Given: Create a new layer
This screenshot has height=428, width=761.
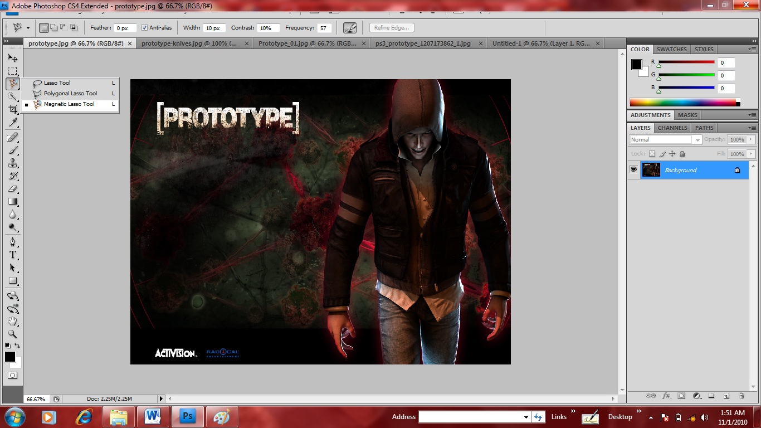Looking at the screenshot, I should click(x=726, y=396).
